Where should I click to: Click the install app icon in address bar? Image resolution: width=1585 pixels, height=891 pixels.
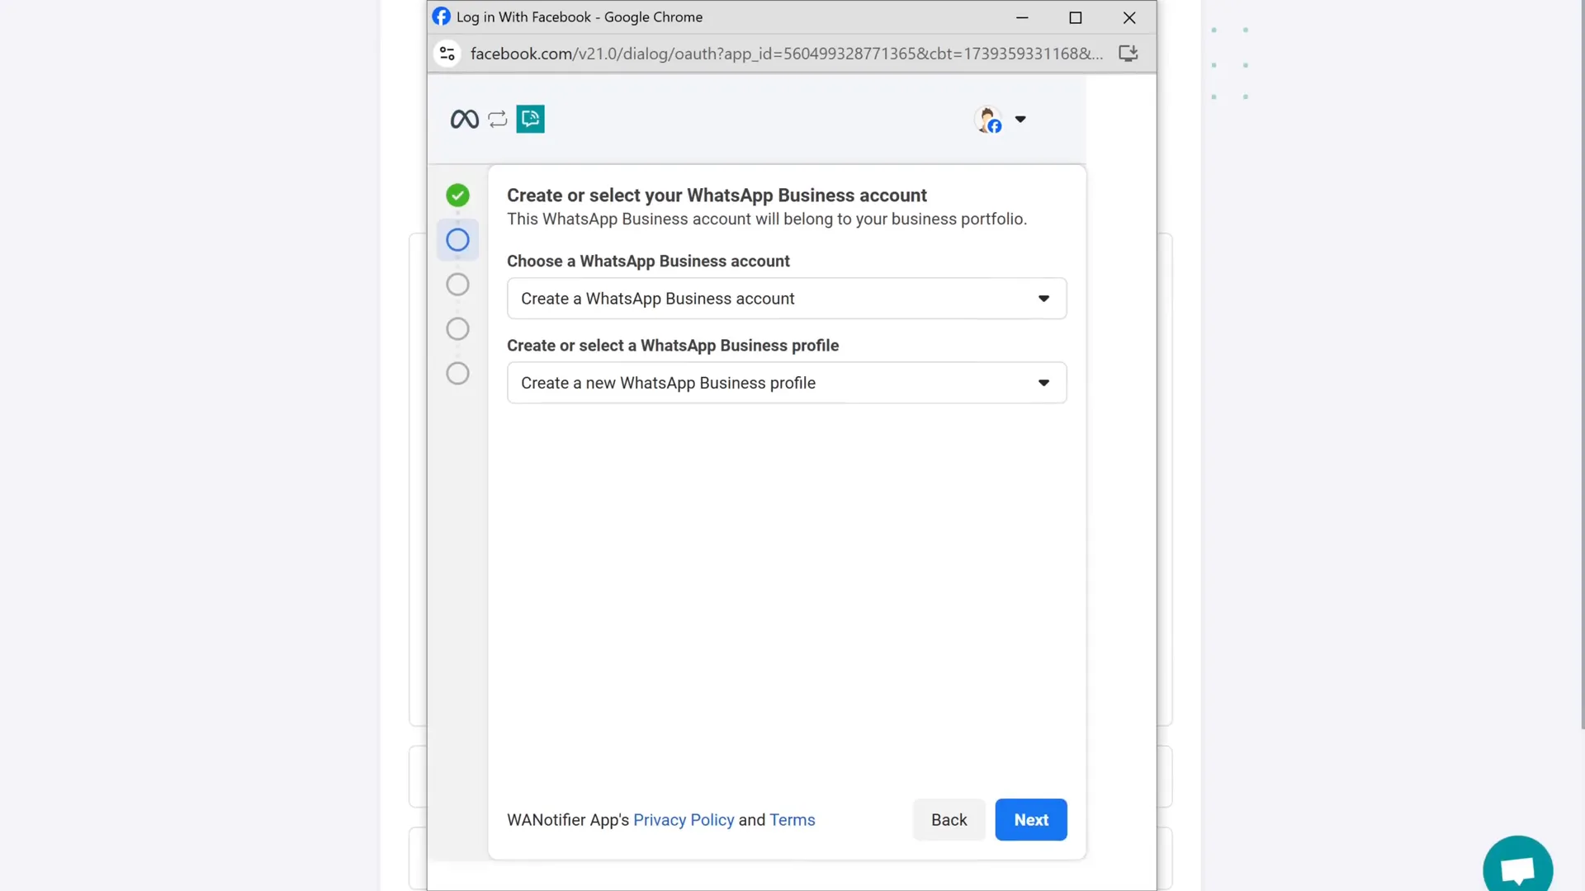click(x=1128, y=54)
